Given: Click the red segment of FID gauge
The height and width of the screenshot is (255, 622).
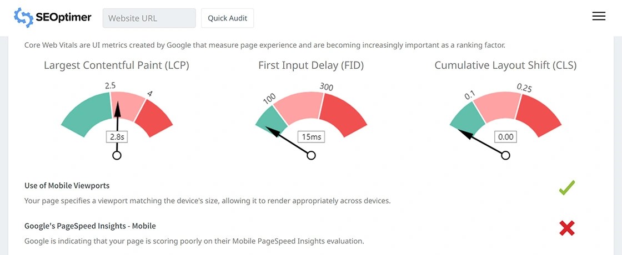Looking at the screenshot, I should click(343, 112).
